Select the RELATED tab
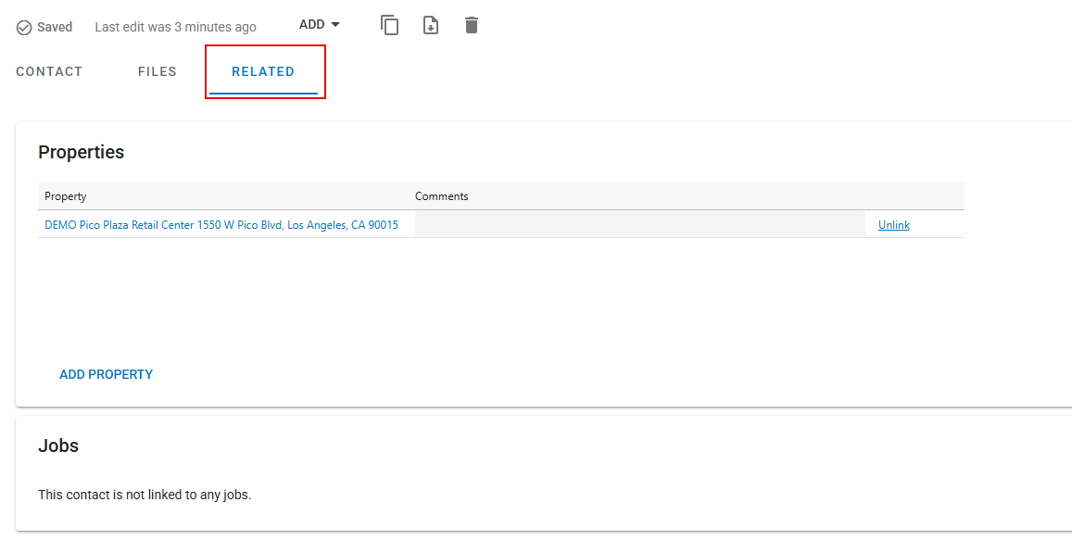Screen dimensions: 1072x540 (x=263, y=71)
